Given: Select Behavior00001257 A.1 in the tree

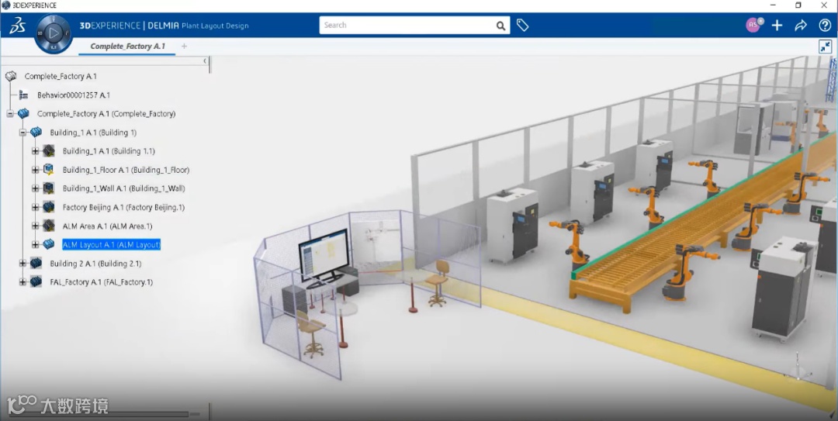Looking at the screenshot, I should coord(74,95).
